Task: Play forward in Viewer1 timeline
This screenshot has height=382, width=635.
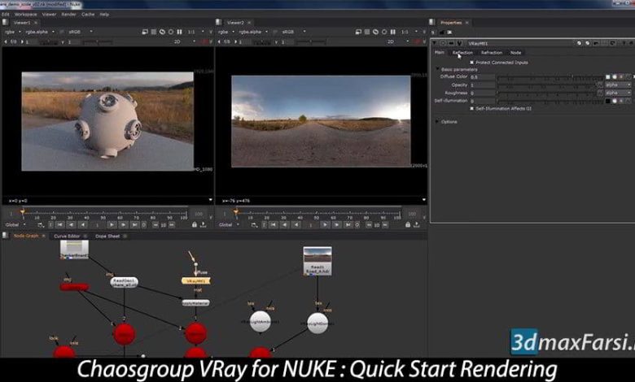Action: point(112,225)
